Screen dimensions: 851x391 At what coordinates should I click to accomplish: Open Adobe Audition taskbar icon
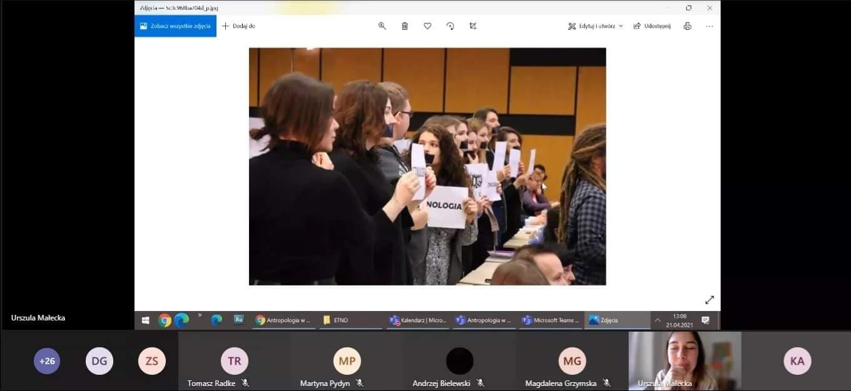tap(238, 319)
